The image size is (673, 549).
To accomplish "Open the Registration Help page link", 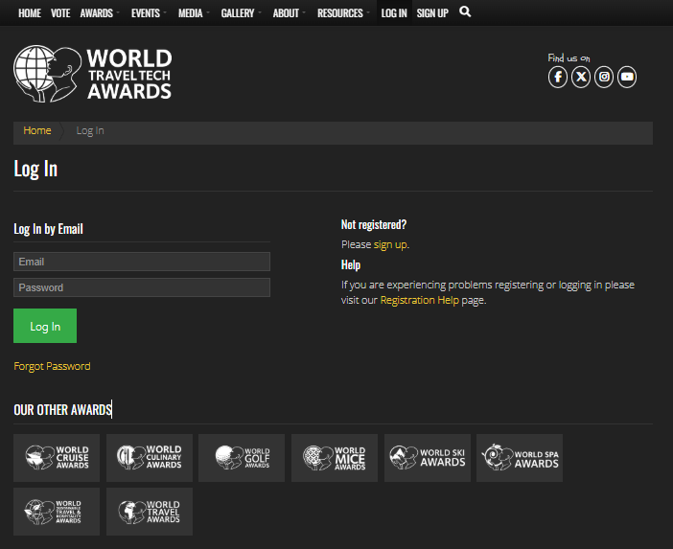I will click(x=419, y=300).
